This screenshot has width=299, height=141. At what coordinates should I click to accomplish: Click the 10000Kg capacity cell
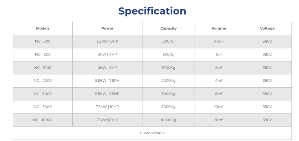tap(168, 120)
